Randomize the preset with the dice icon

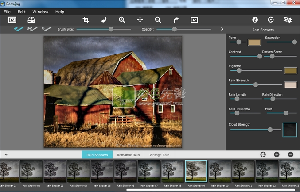tap(288, 20)
